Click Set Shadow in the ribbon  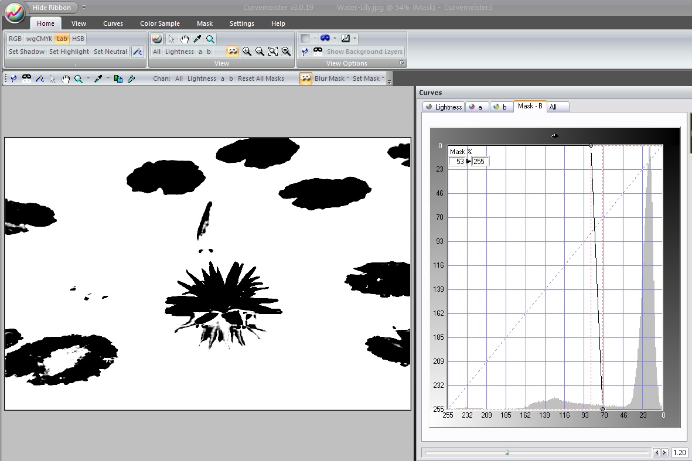click(26, 52)
